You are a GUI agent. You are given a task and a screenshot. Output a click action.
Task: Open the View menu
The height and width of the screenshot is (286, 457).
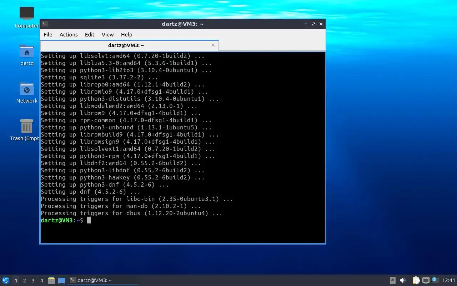[x=107, y=35]
